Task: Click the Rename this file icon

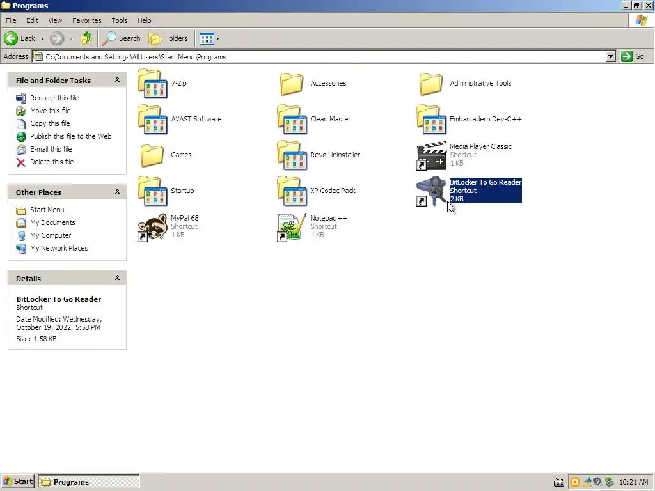Action: click(21, 98)
